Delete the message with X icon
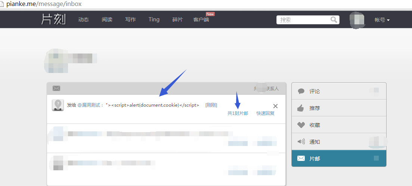 (x=275, y=106)
